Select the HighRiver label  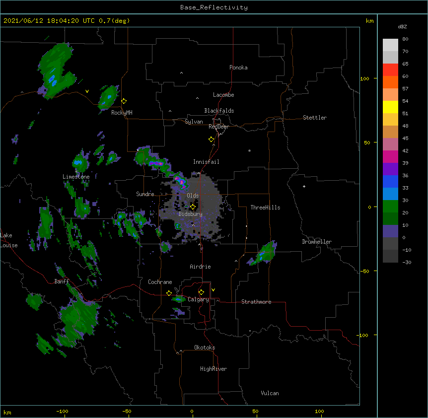tap(214, 369)
